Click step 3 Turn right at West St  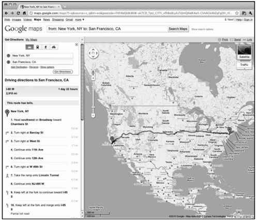(x=25, y=141)
